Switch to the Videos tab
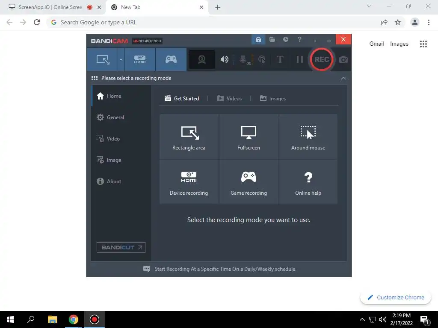Viewport: 438px width, 328px height. [x=229, y=99]
